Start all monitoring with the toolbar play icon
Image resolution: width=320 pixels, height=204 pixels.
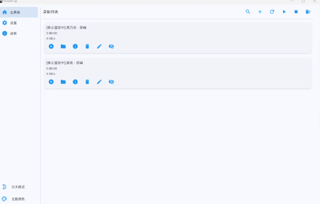point(284,12)
